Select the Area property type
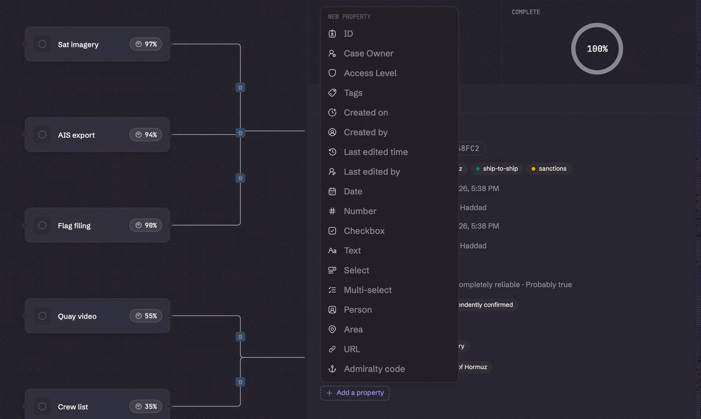The image size is (701, 419). pyautogui.click(x=389, y=330)
